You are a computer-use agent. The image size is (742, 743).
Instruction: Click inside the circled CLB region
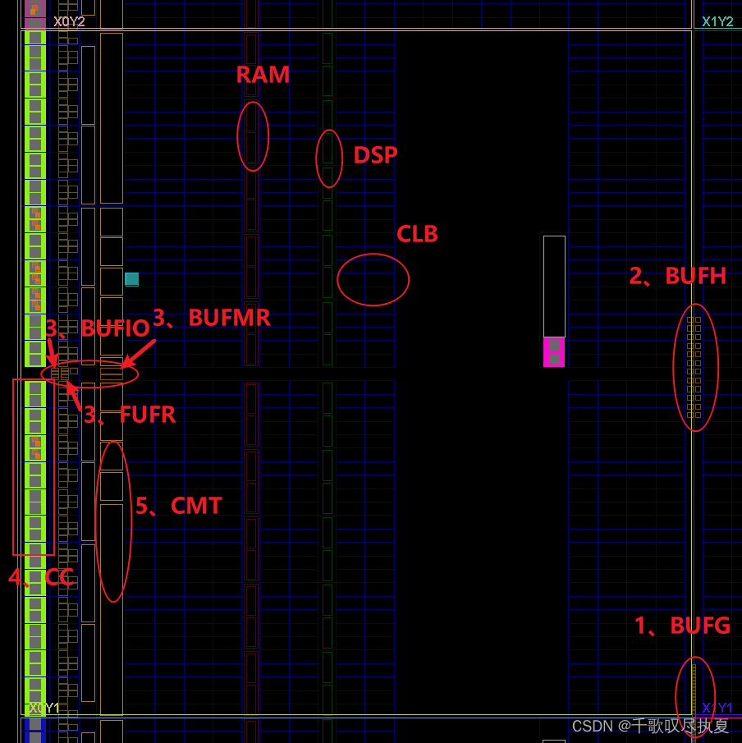pos(373,280)
